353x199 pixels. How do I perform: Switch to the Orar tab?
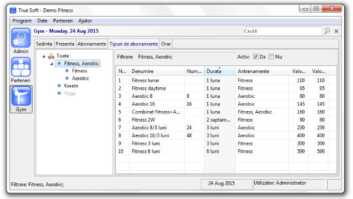pos(166,44)
